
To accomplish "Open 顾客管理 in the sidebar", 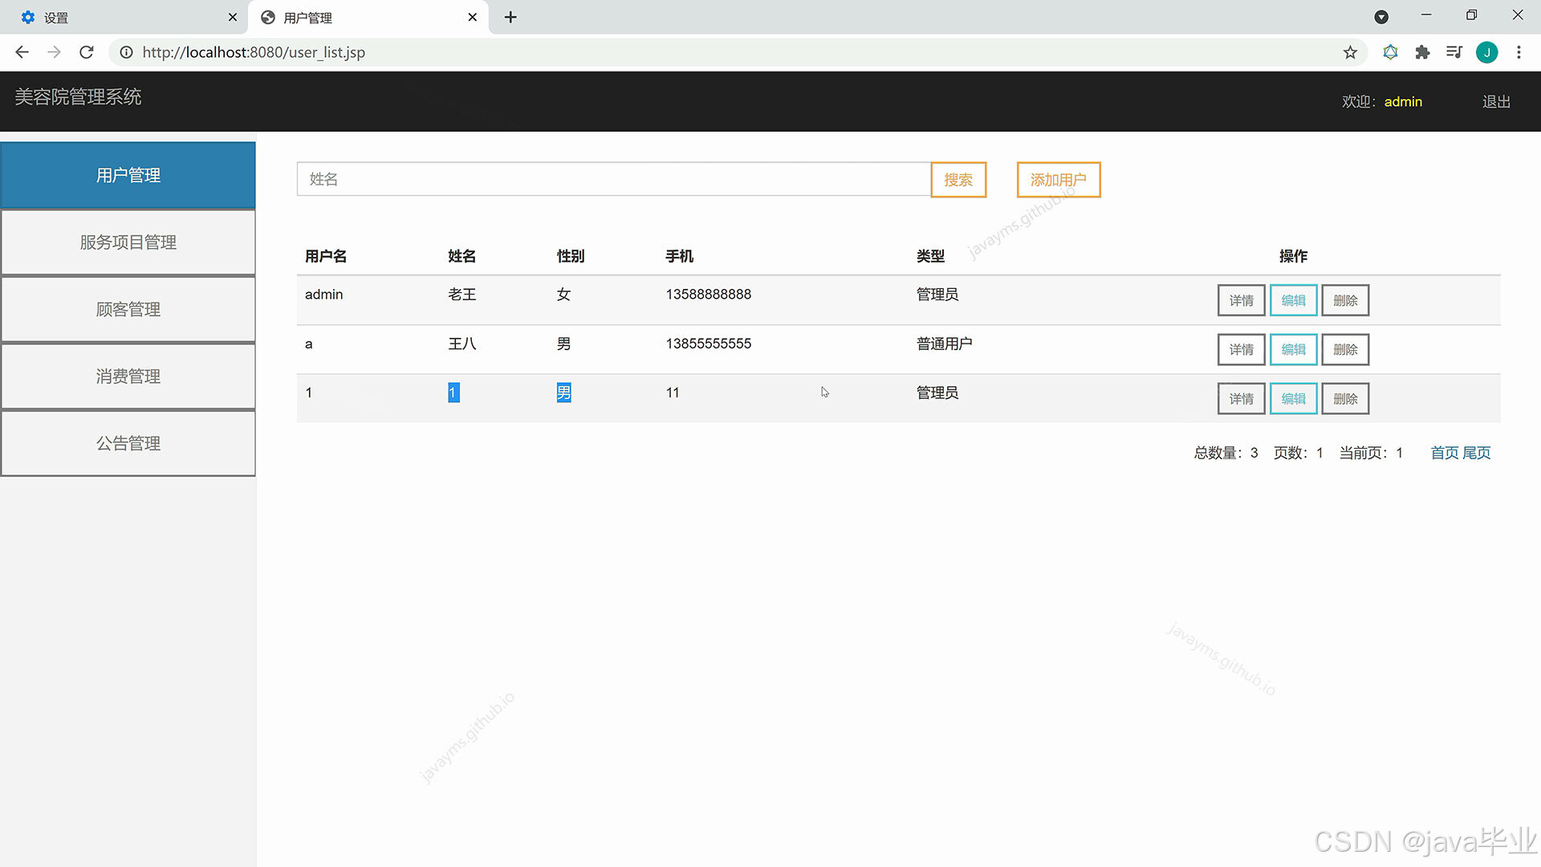I will [x=128, y=309].
